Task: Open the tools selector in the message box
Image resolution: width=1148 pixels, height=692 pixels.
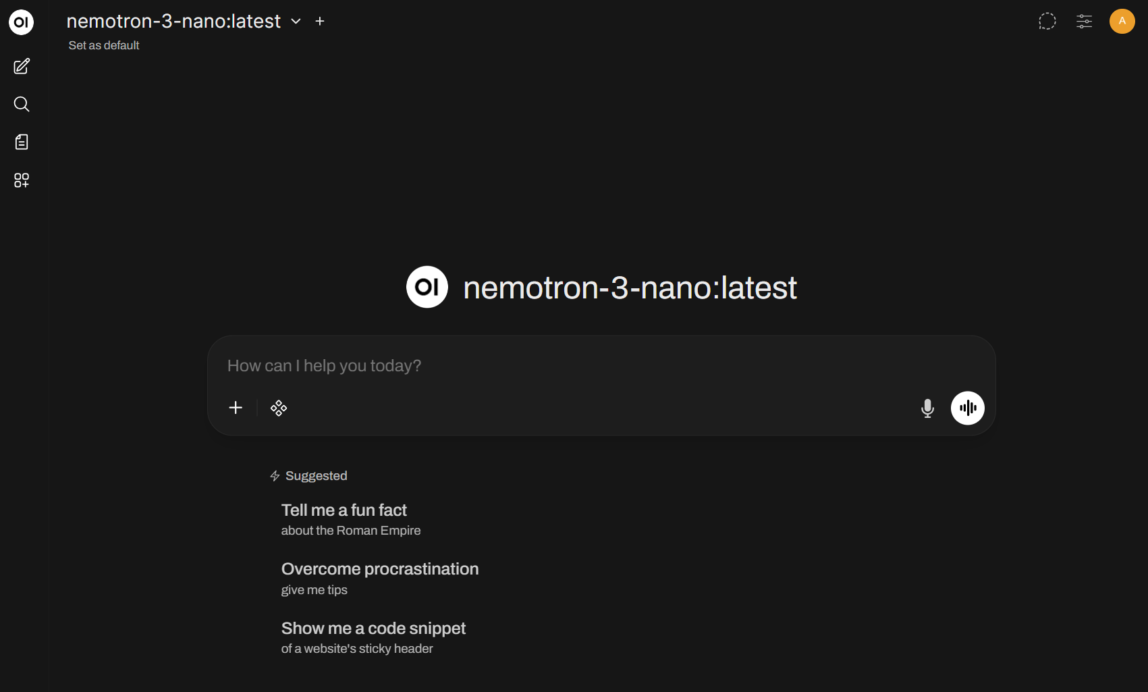Action: (279, 408)
